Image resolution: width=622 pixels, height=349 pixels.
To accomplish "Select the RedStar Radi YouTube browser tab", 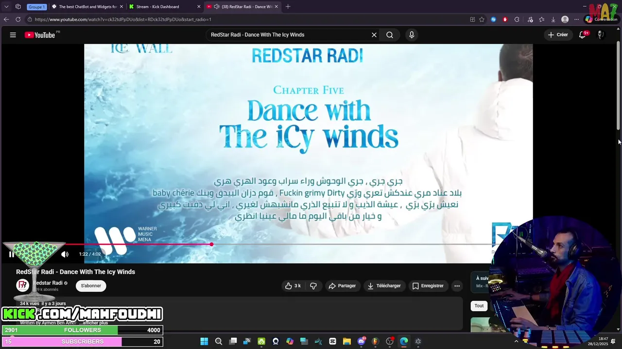I will point(242,7).
